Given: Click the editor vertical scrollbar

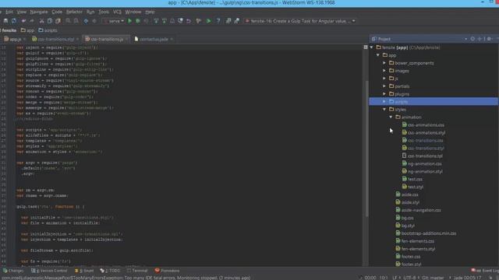Looking at the screenshot, I should pos(366,149).
